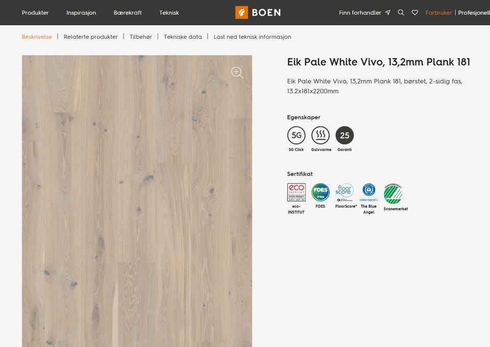Click the FloorScore certificate logo

pos(345,192)
